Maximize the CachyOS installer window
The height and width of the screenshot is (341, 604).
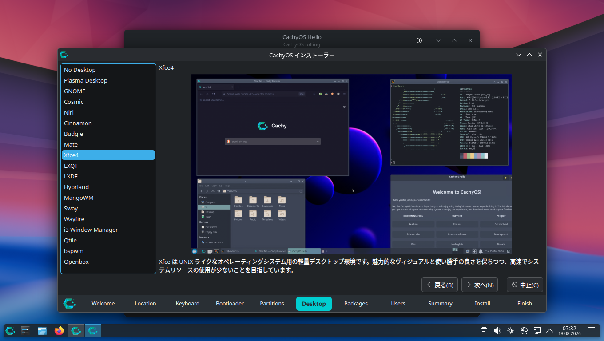point(529,55)
